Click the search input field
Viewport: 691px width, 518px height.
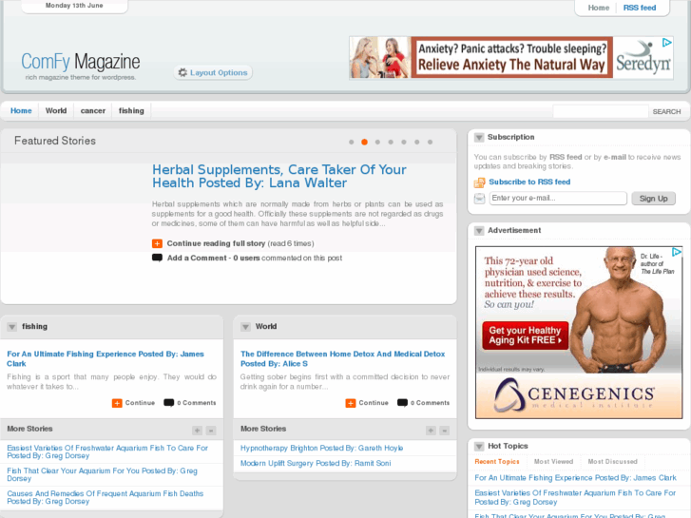coord(601,111)
